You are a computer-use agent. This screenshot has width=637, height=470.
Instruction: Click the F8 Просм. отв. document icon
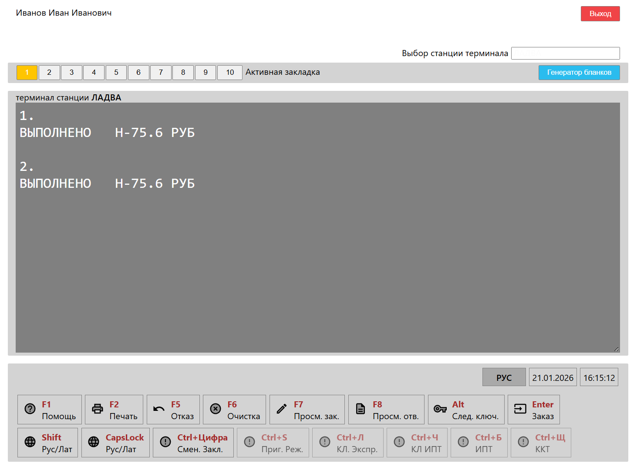pyautogui.click(x=361, y=409)
